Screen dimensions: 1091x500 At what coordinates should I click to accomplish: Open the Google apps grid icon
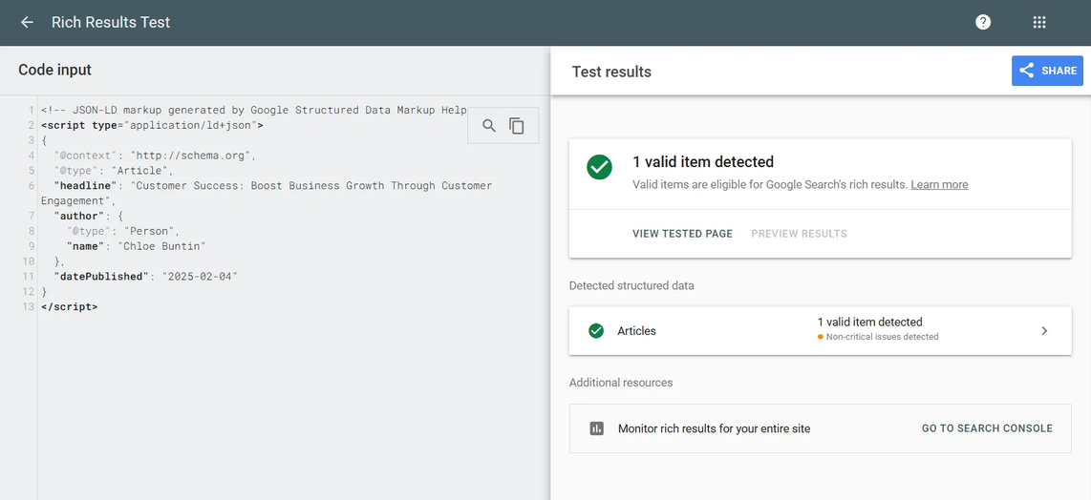(x=1039, y=22)
